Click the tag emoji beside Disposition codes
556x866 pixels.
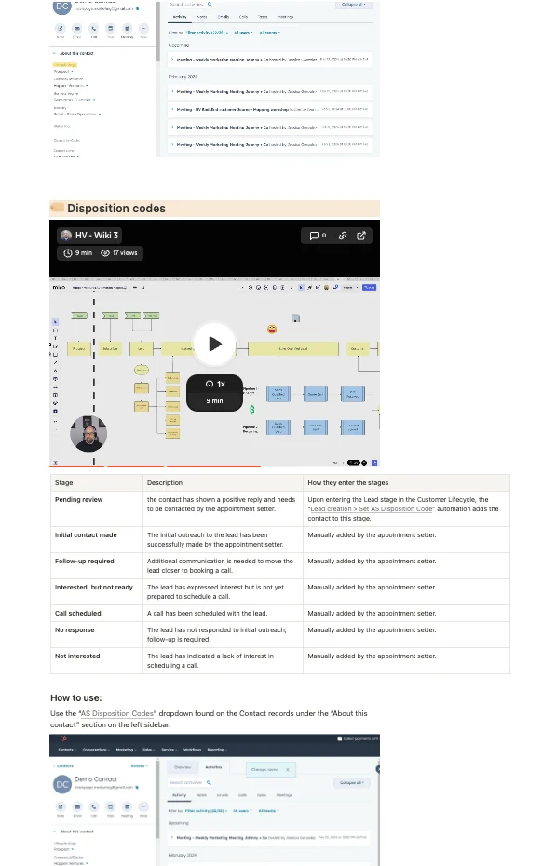(x=58, y=208)
